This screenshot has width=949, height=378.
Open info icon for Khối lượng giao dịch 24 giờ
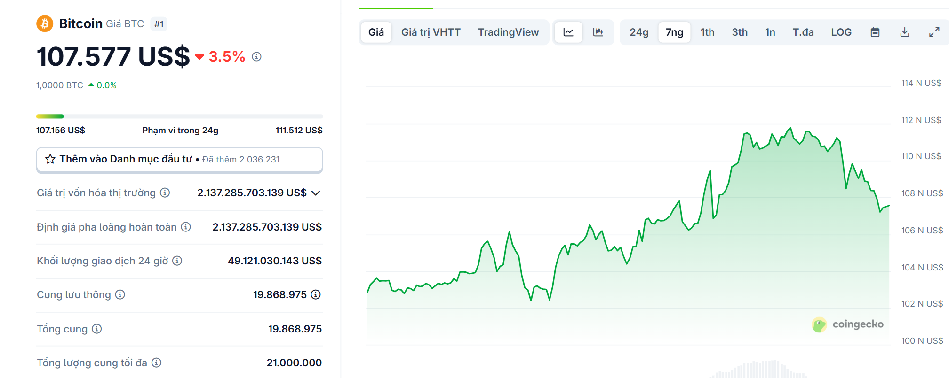(x=177, y=261)
